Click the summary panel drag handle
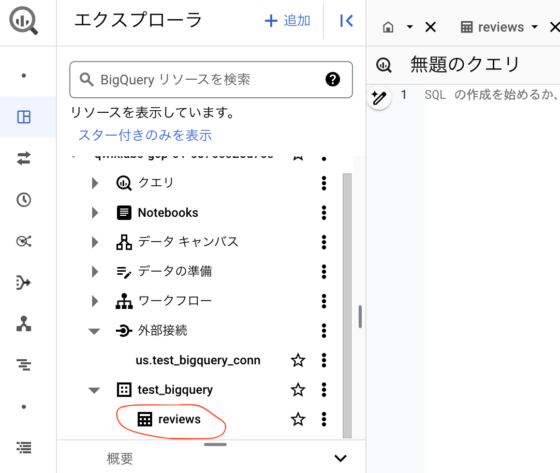The image size is (560, 473). [x=215, y=445]
